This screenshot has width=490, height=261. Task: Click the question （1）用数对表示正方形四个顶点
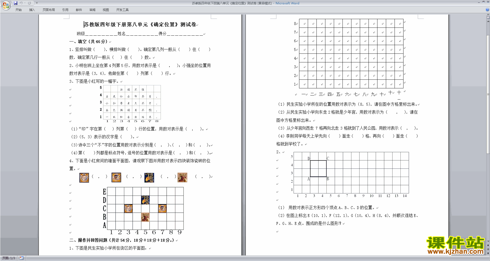pyautogui.click(x=326, y=208)
